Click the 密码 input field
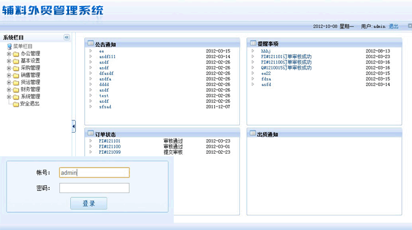The height and width of the screenshot is (230, 412). click(x=95, y=188)
